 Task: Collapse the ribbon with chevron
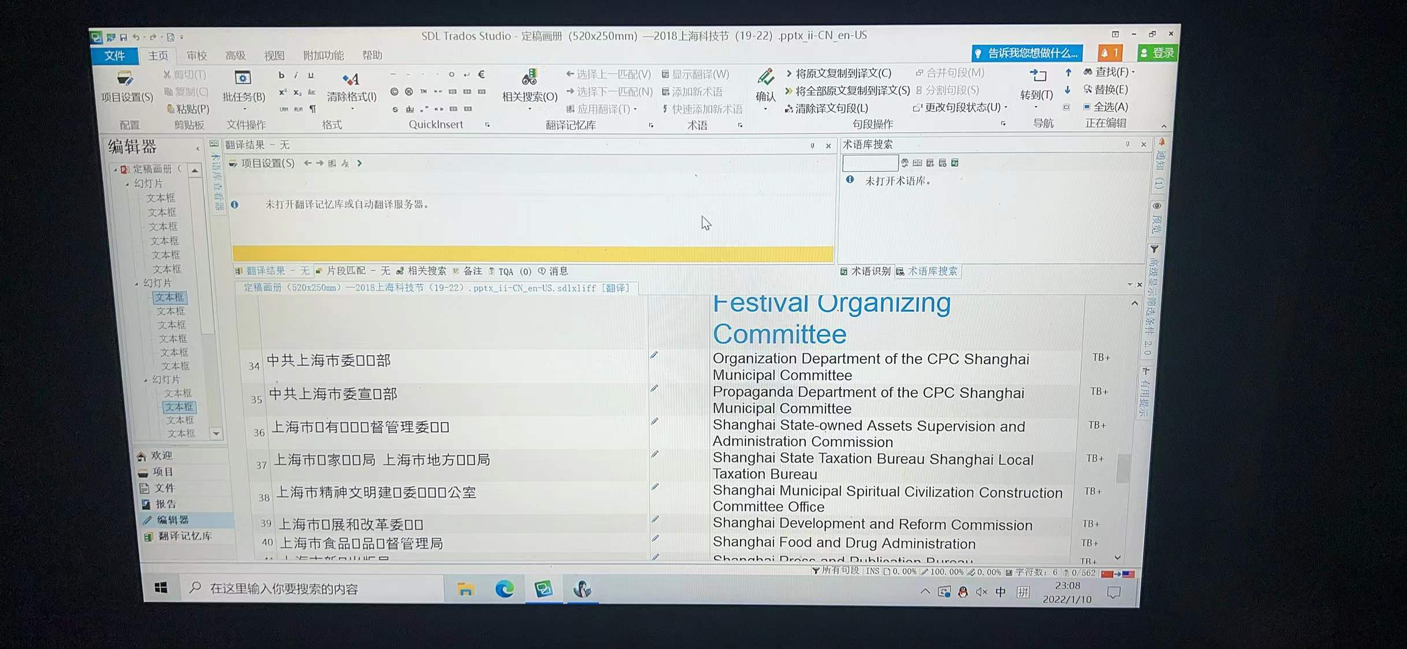tap(1164, 125)
